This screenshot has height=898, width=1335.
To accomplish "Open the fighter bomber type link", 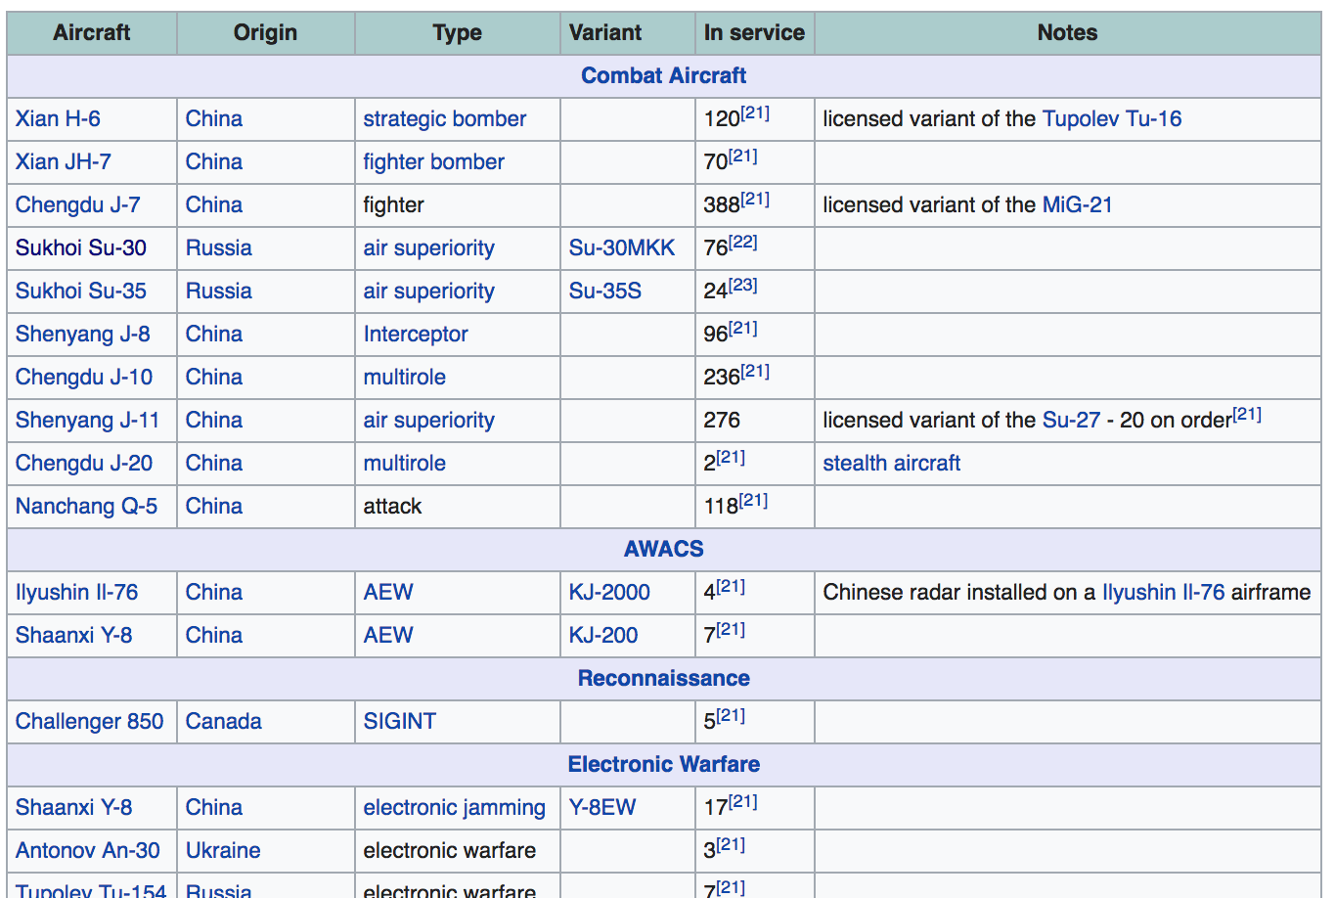I will pos(433,162).
